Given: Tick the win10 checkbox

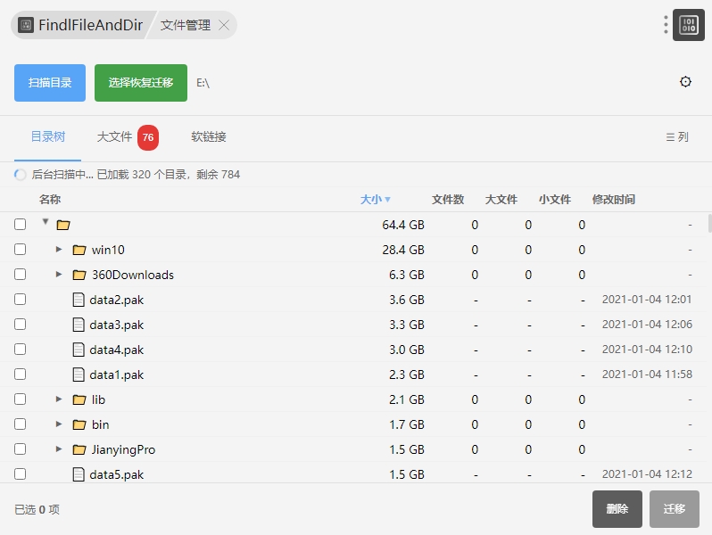Looking at the screenshot, I should point(20,249).
